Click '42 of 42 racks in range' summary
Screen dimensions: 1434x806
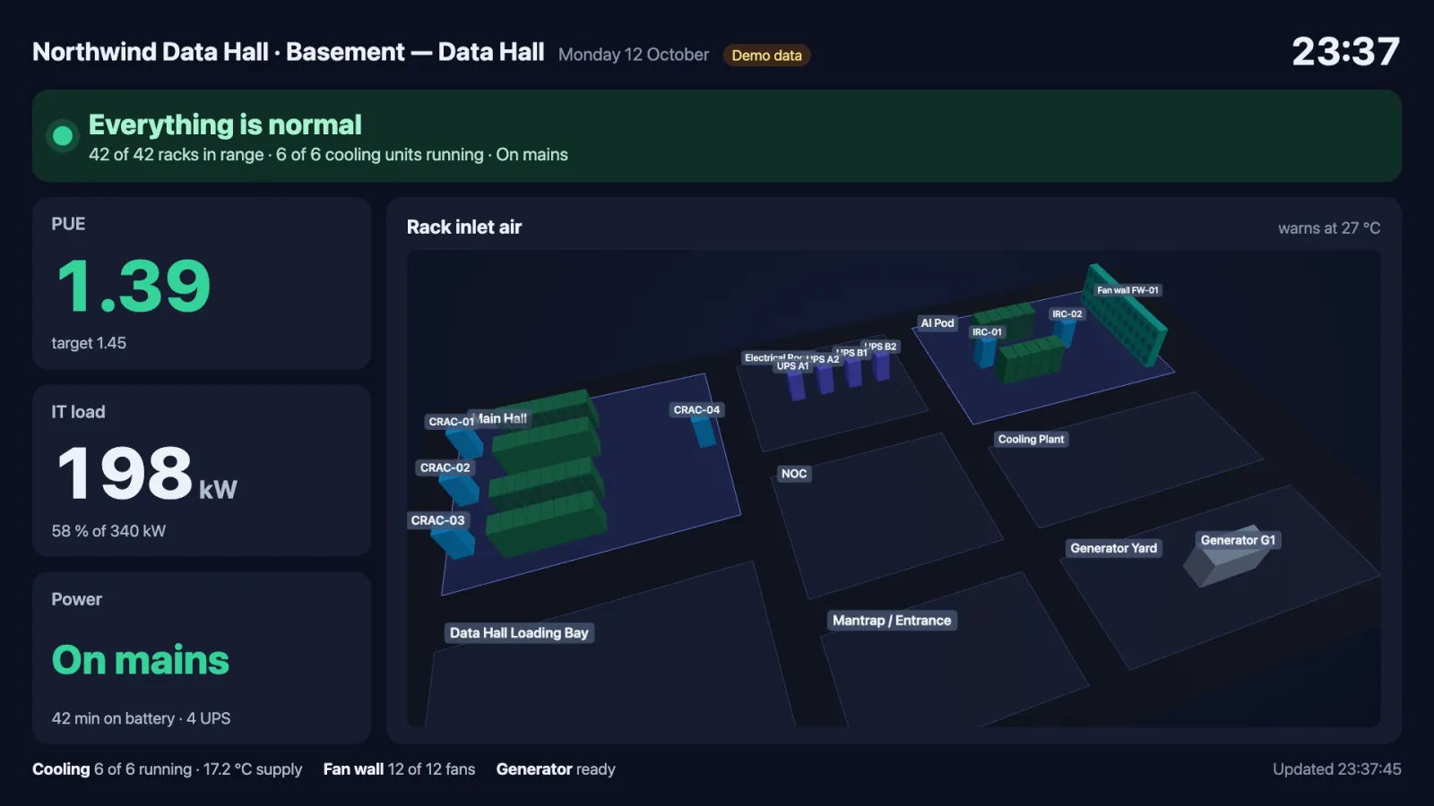coord(177,155)
